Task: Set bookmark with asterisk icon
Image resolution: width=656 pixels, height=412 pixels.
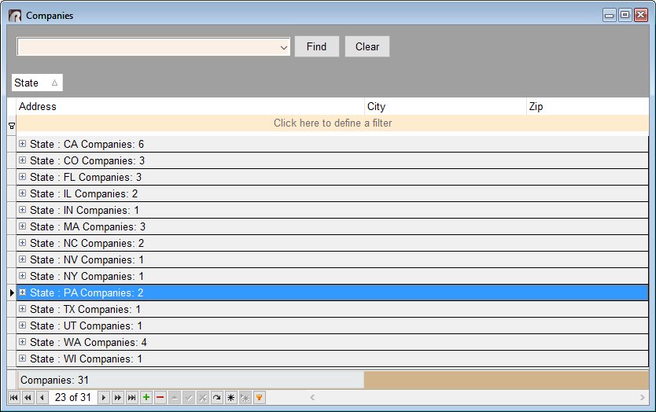Action: [230, 398]
